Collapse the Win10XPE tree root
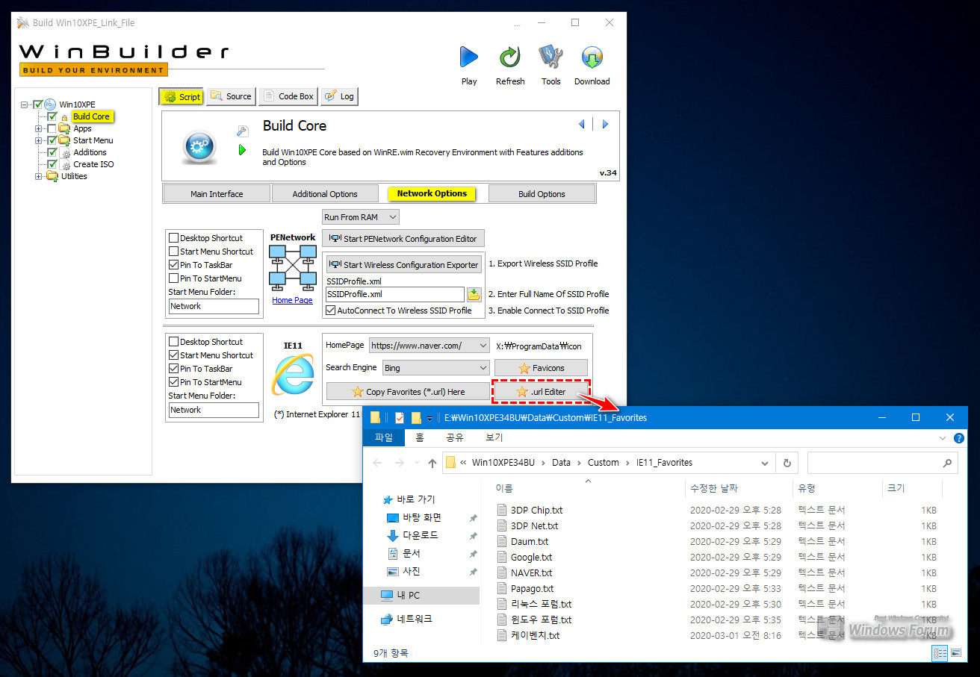Image resolution: width=980 pixels, height=677 pixels. pos(25,104)
